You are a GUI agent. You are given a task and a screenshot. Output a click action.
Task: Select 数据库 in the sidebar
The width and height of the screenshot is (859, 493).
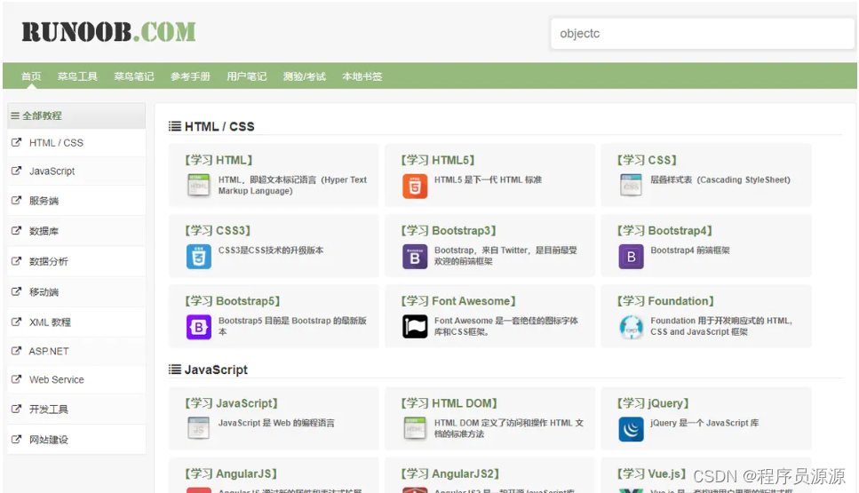[x=44, y=231]
